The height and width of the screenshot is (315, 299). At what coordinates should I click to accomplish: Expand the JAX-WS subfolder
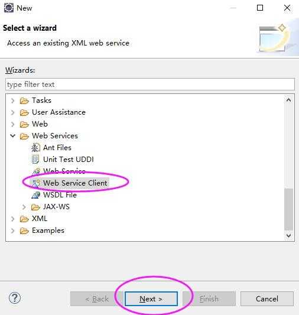(x=24, y=207)
